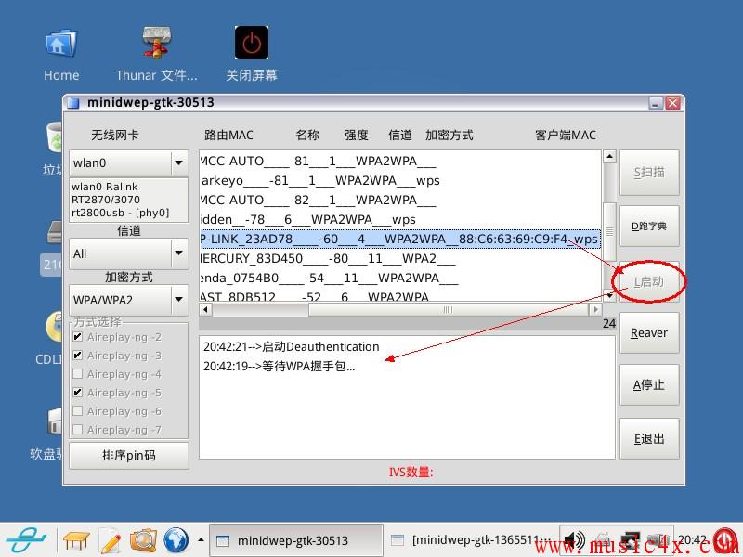The height and width of the screenshot is (557, 743).
Task: Click the volume speaker icon in system tray
Action: click(574, 540)
